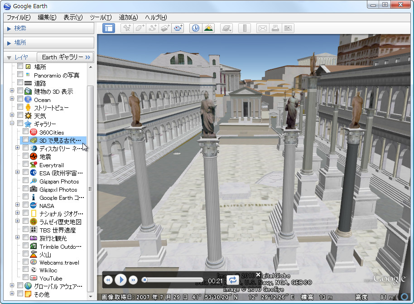Open the 表示(V) menu
414x304 pixels.
(73, 17)
